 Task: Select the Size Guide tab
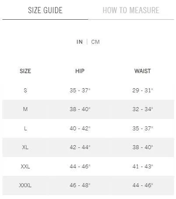click(x=45, y=10)
